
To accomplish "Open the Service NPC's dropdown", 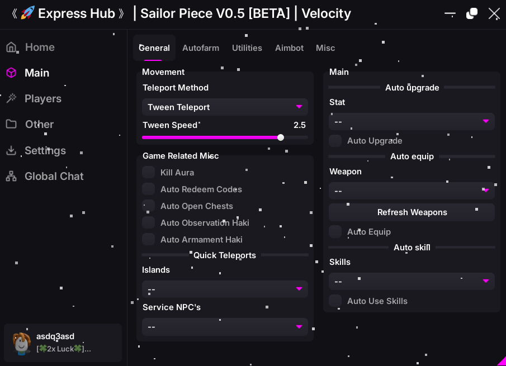I will click(x=225, y=326).
